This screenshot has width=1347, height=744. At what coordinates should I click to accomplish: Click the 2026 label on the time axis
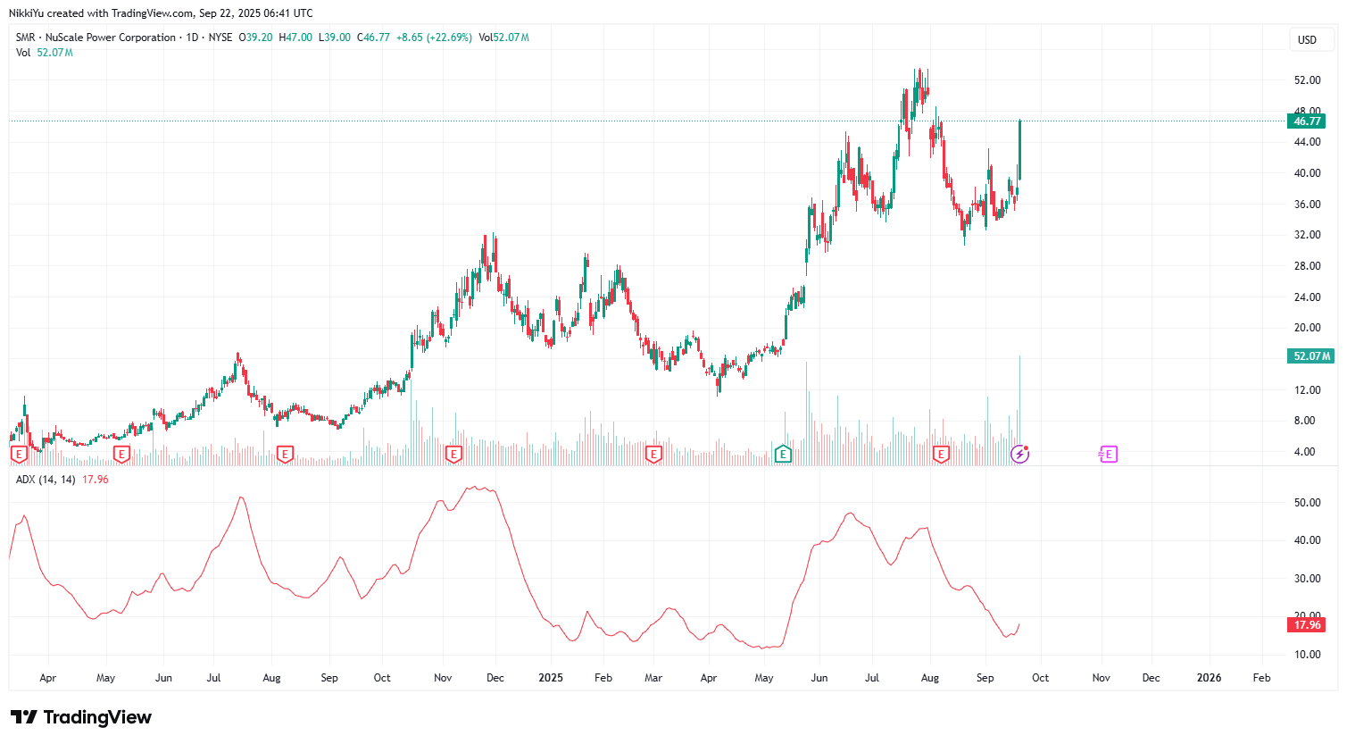(1209, 678)
